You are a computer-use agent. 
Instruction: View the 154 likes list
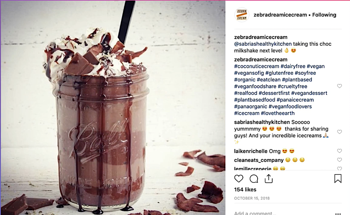point(245,190)
